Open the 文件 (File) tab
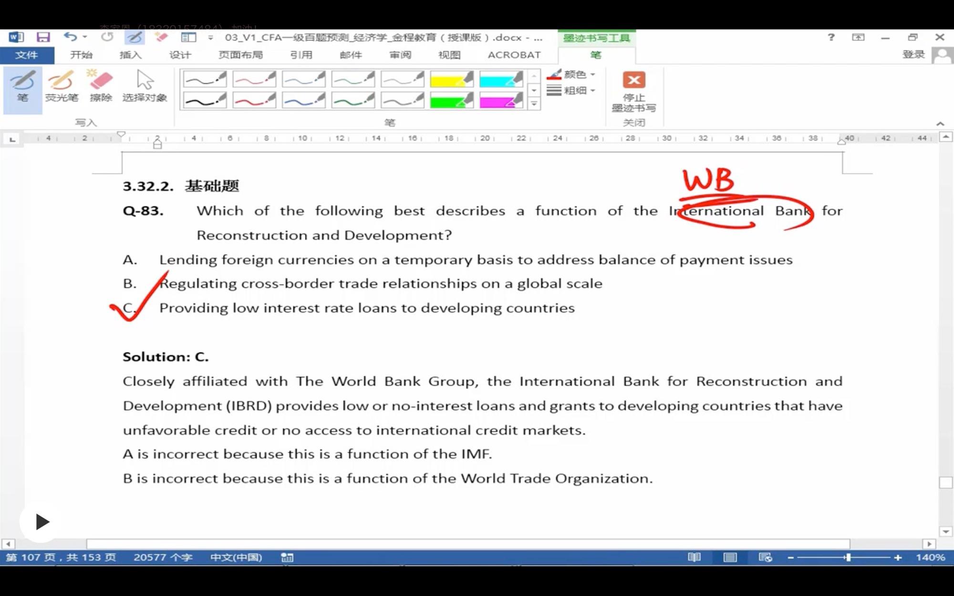Image resolution: width=954 pixels, height=596 pixels. tap(27, 55)
